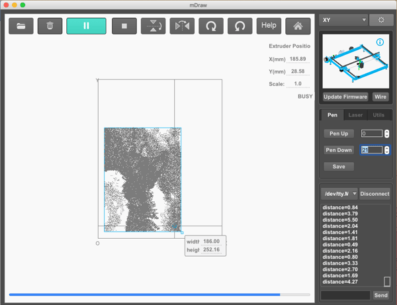Select the loaded dithered image on canvas

tap(142, 180)
